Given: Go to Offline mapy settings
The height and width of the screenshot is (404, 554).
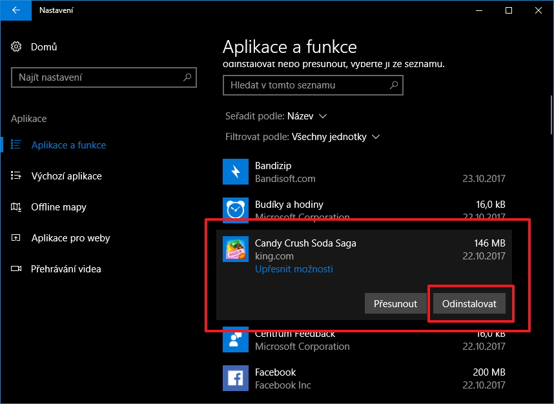Looking at the screenshot, I should click(59, 207).
